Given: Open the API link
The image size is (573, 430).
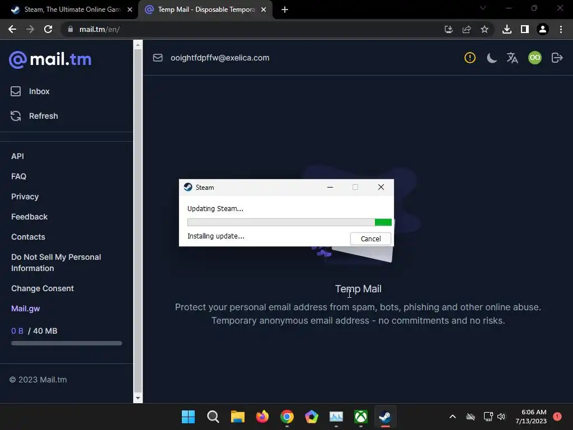Looking at the screenshot, I should (17, 156).
